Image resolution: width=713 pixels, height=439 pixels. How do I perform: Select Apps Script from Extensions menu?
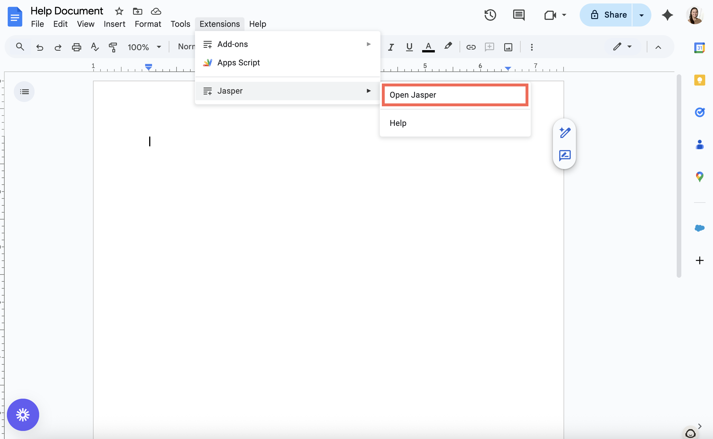click(287, 63)
